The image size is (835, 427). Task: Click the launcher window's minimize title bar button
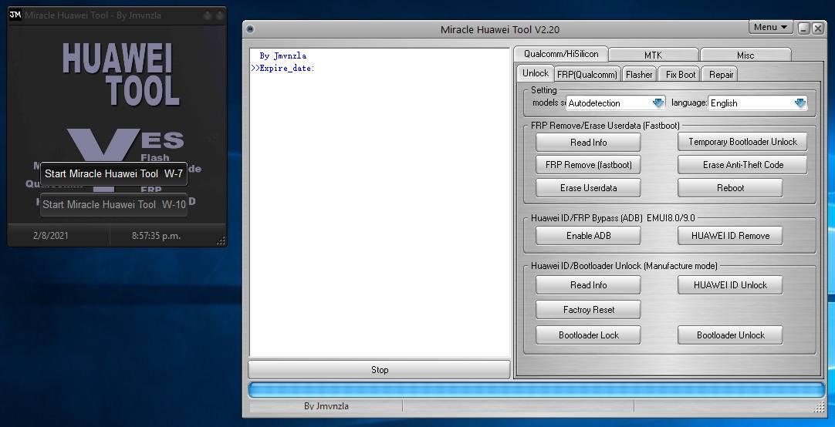coord(208,15)
